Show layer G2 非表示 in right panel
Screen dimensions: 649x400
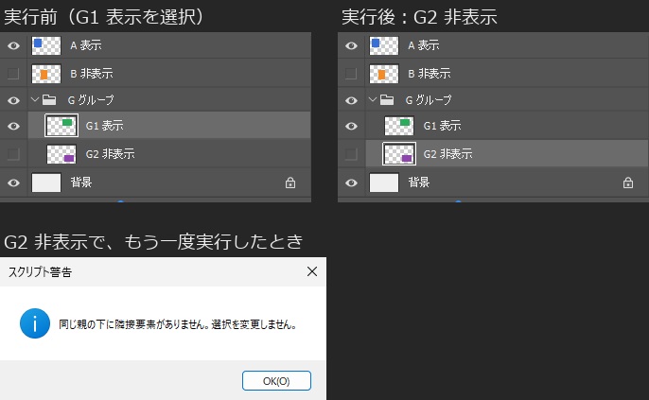click(351, 154)
